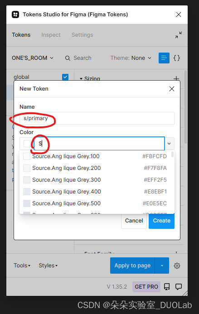This screenshot has height=314, width=199.
Task: Click the #FBFCFD hex value
Action: click(154, 156)
